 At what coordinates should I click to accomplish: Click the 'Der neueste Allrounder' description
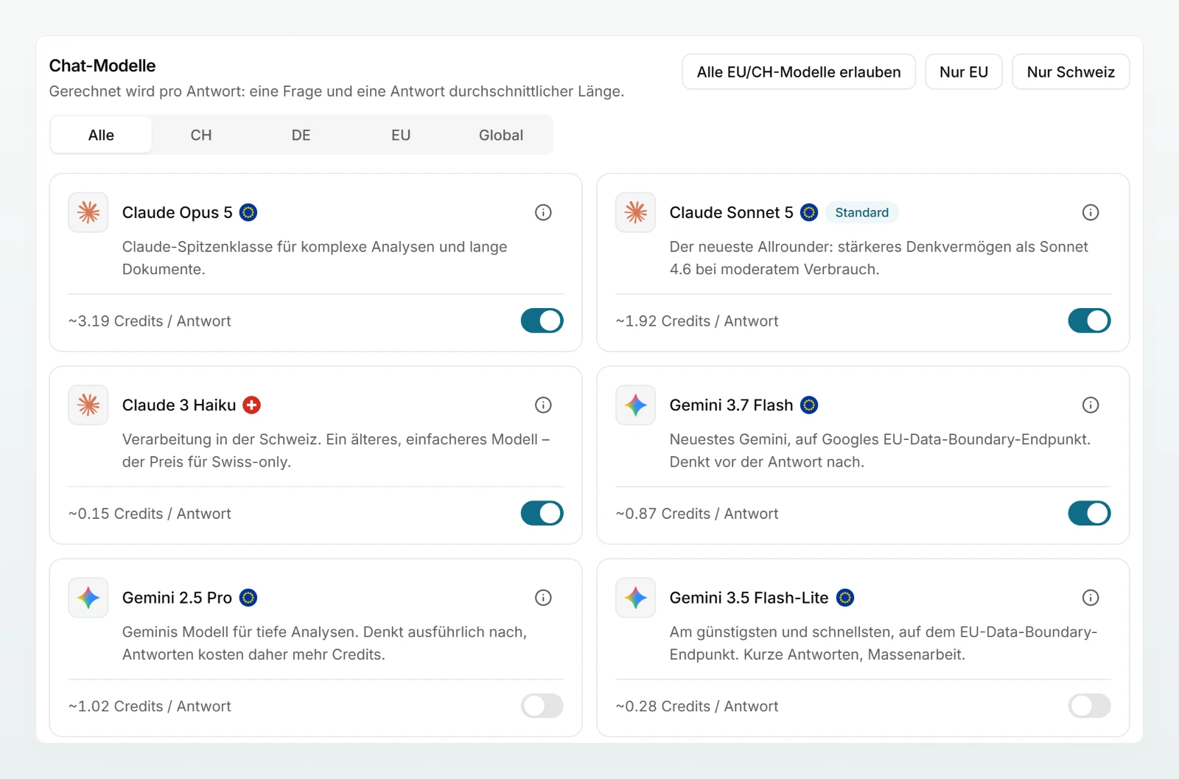click(x=879, y=258)
